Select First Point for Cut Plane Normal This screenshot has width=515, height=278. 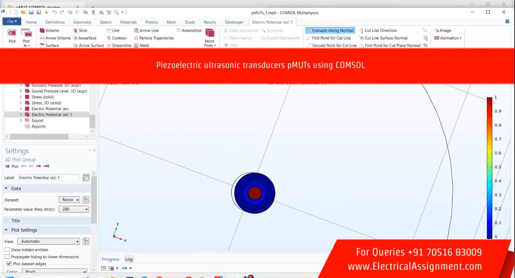[x=390, y=45]
